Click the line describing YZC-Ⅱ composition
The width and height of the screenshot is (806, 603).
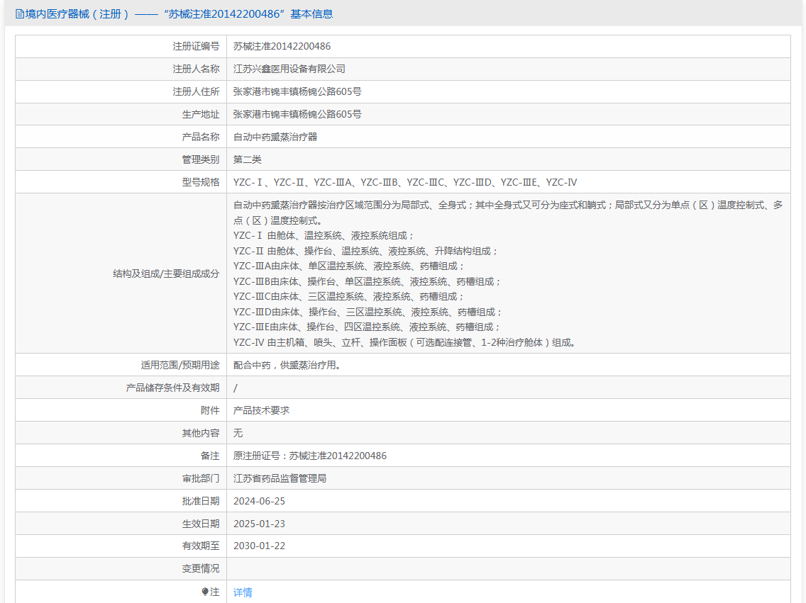click(x=365, y=251)
